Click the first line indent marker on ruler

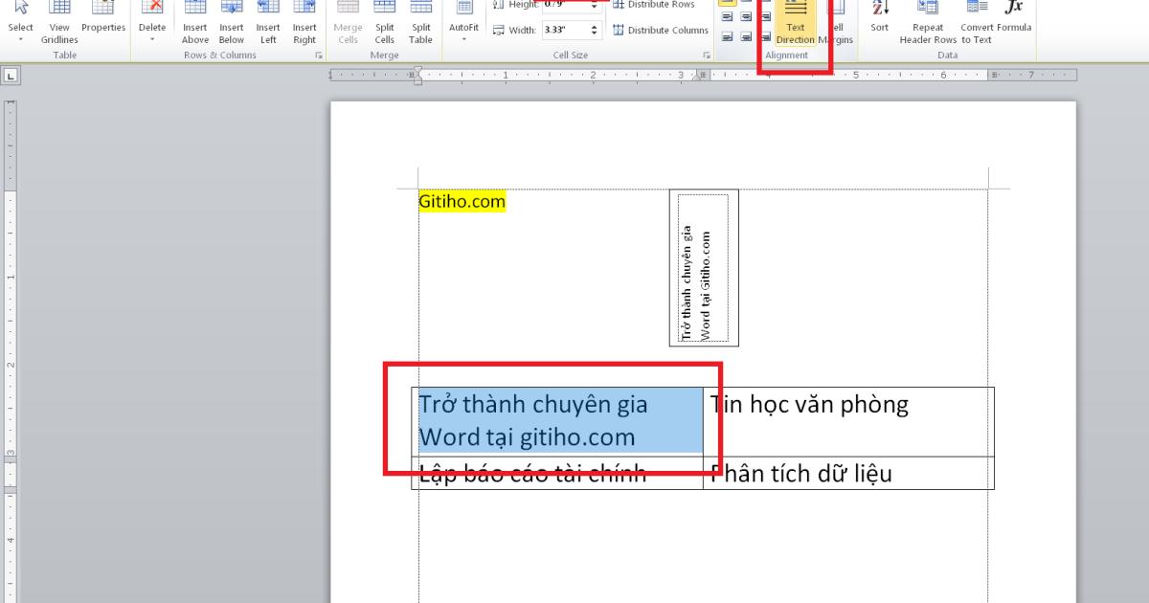pyautogui.click(x=417, y=72)
